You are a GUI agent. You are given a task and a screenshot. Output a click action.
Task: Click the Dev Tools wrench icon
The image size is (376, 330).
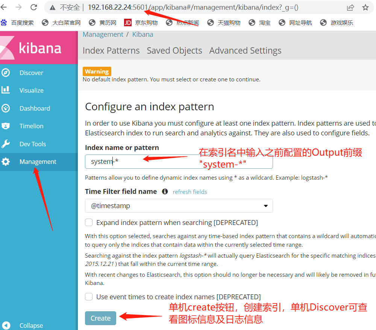6,144
